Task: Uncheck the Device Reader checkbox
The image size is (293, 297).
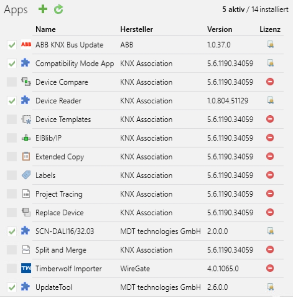Action: pyautogui.click(x=12, y=100)
